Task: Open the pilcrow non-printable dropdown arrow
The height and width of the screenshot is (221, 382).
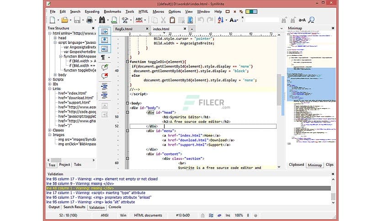Action: [x=109, y=58]
